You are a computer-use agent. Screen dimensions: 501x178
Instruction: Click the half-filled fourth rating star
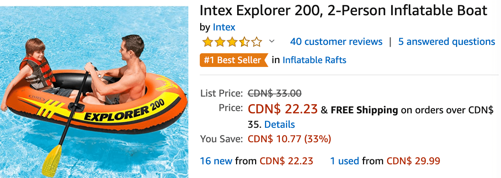[x=244, y=41]
